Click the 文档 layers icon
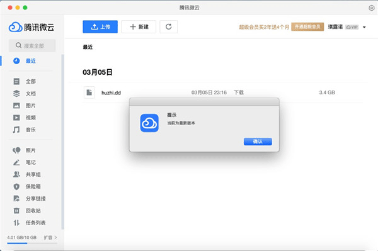Viewport: 378px width, 251px height. (x=16, y=93)
